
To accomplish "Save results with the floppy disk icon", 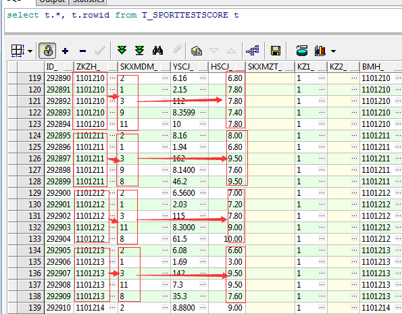I will click(x=276, y=51).
